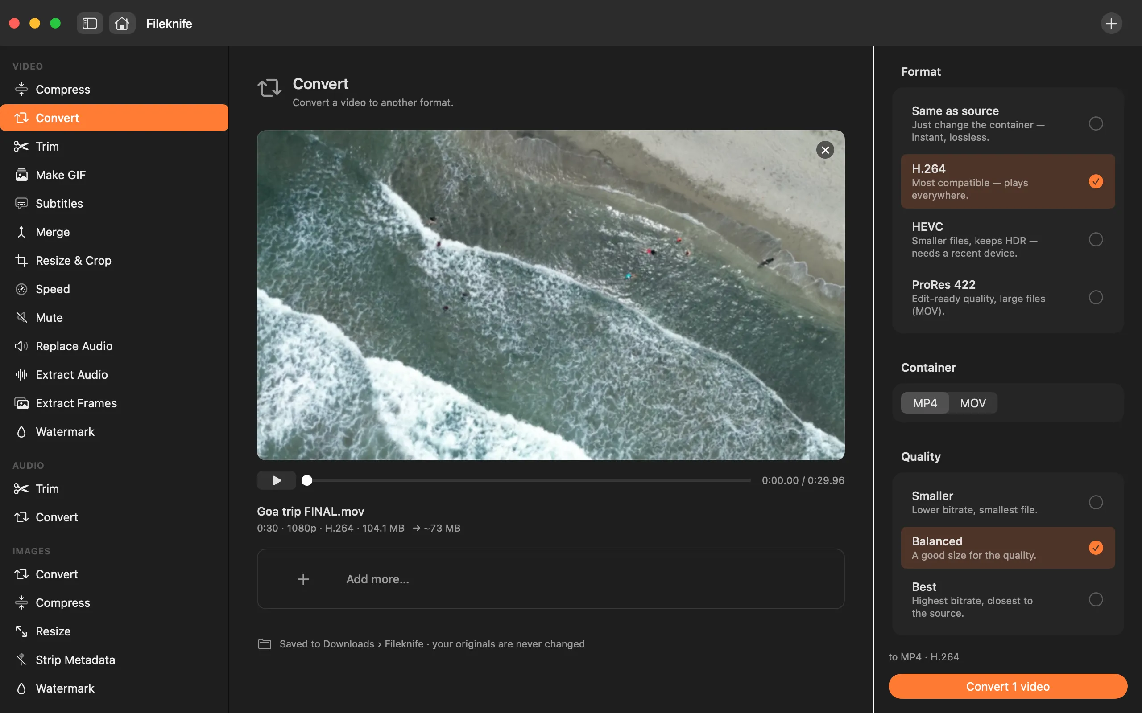Viewport: 1142px width, 713px height.
Task: Pick the Smaller quality radio button
Action: click(x=1095, y=502)
